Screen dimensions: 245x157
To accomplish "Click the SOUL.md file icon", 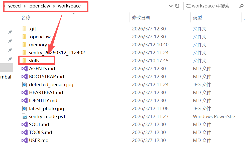I will click(24, 124).
